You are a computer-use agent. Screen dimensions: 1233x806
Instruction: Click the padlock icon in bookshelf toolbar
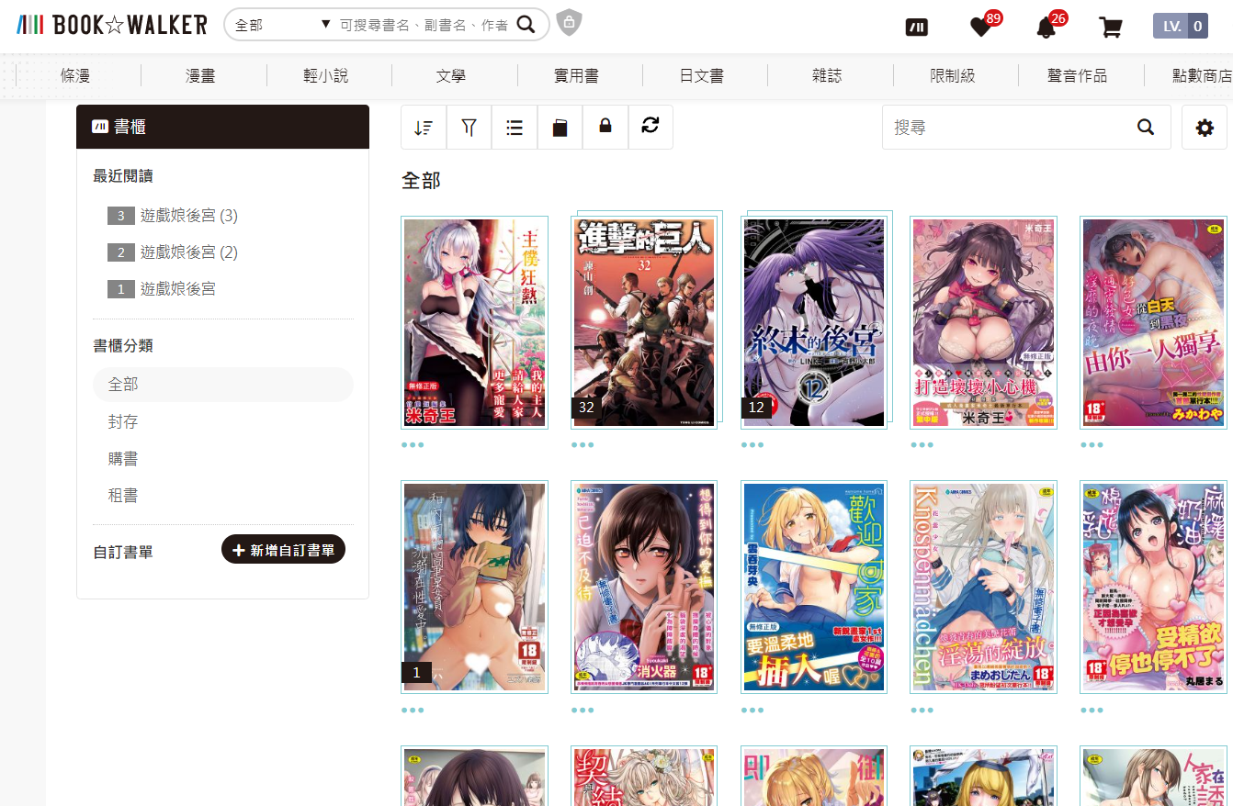(x=605, y=128)
